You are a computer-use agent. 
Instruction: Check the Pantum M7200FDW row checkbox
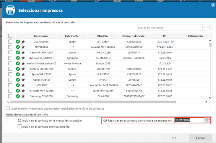coord(10,69)
